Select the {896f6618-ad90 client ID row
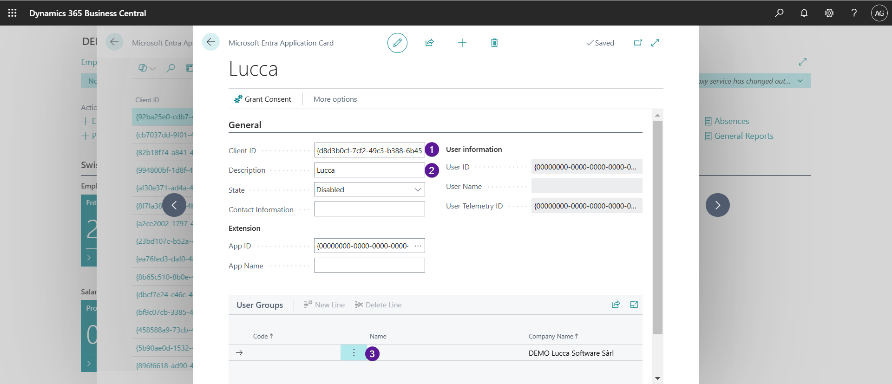Image resolution: width=892 pixels, height=384 pixels. 163,365
